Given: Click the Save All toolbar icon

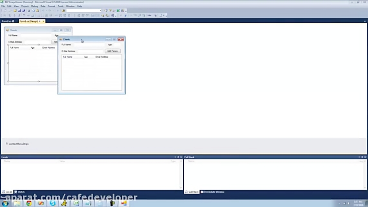Looking at the screenshot, I should tap(24, 11).
